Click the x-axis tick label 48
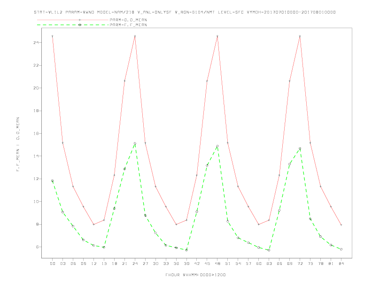 coord(217,264)
